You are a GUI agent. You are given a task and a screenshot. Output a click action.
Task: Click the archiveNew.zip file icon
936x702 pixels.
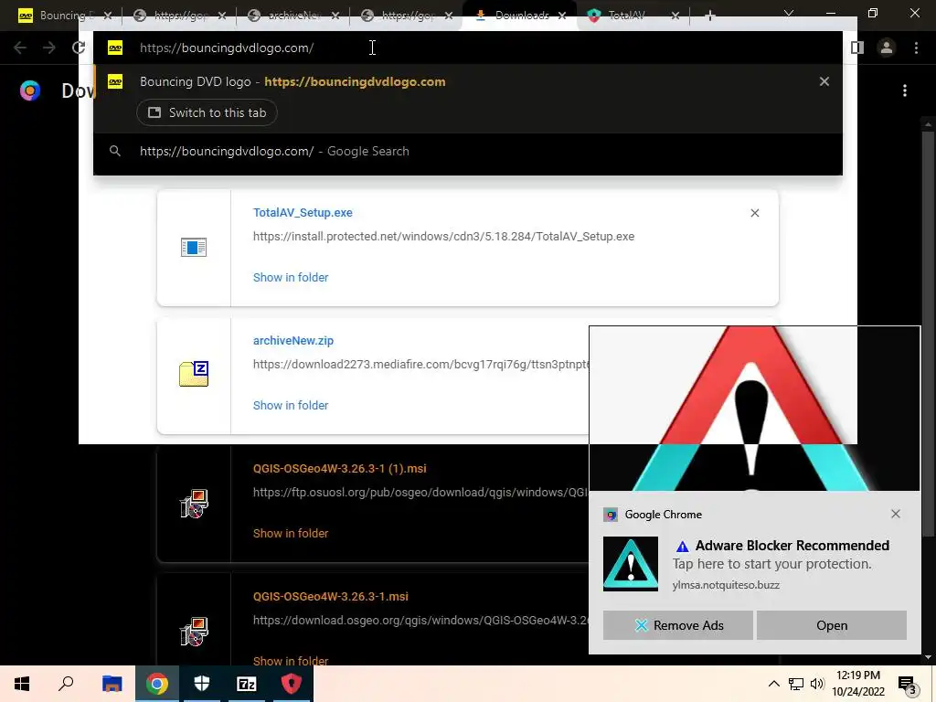194,374
